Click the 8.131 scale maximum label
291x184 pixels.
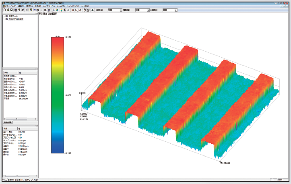coord(68,37)
